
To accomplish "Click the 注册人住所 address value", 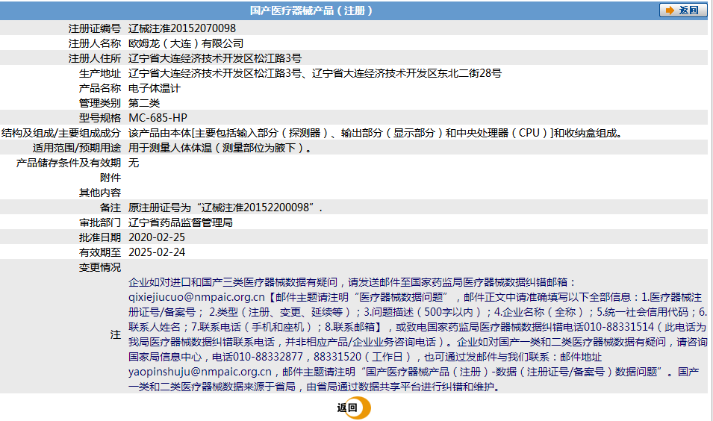I will (215, 58).
